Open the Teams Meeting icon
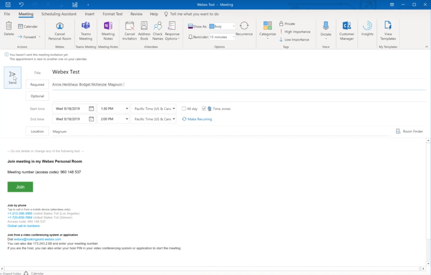The height and width of the screenshot is (275, 431). point(85,31)
